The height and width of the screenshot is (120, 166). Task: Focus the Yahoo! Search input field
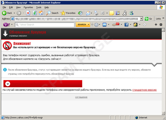[45, 25]
